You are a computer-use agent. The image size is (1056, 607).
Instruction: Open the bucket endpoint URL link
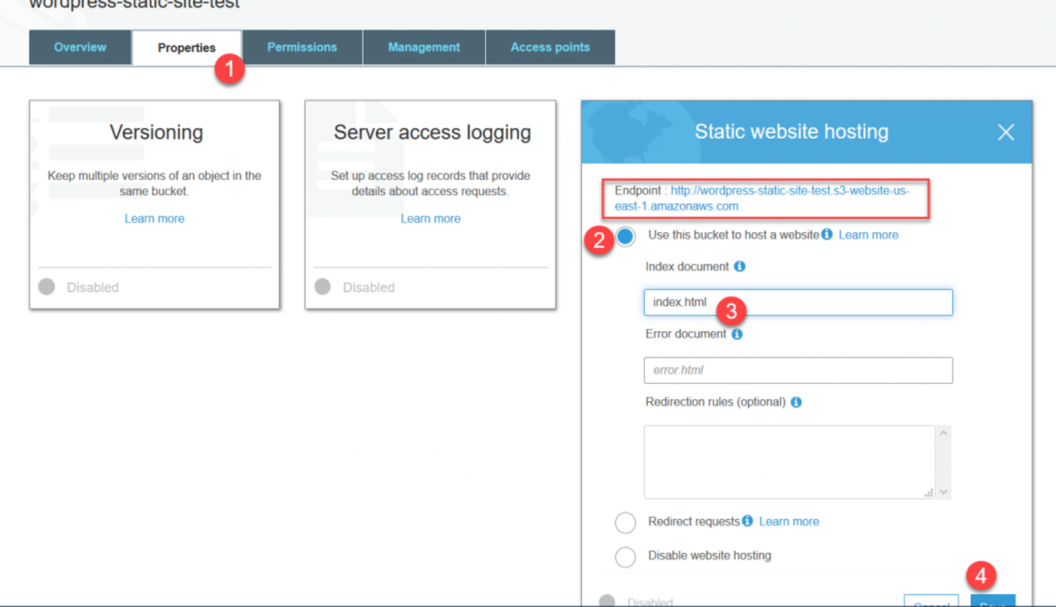tap(762, 198)
